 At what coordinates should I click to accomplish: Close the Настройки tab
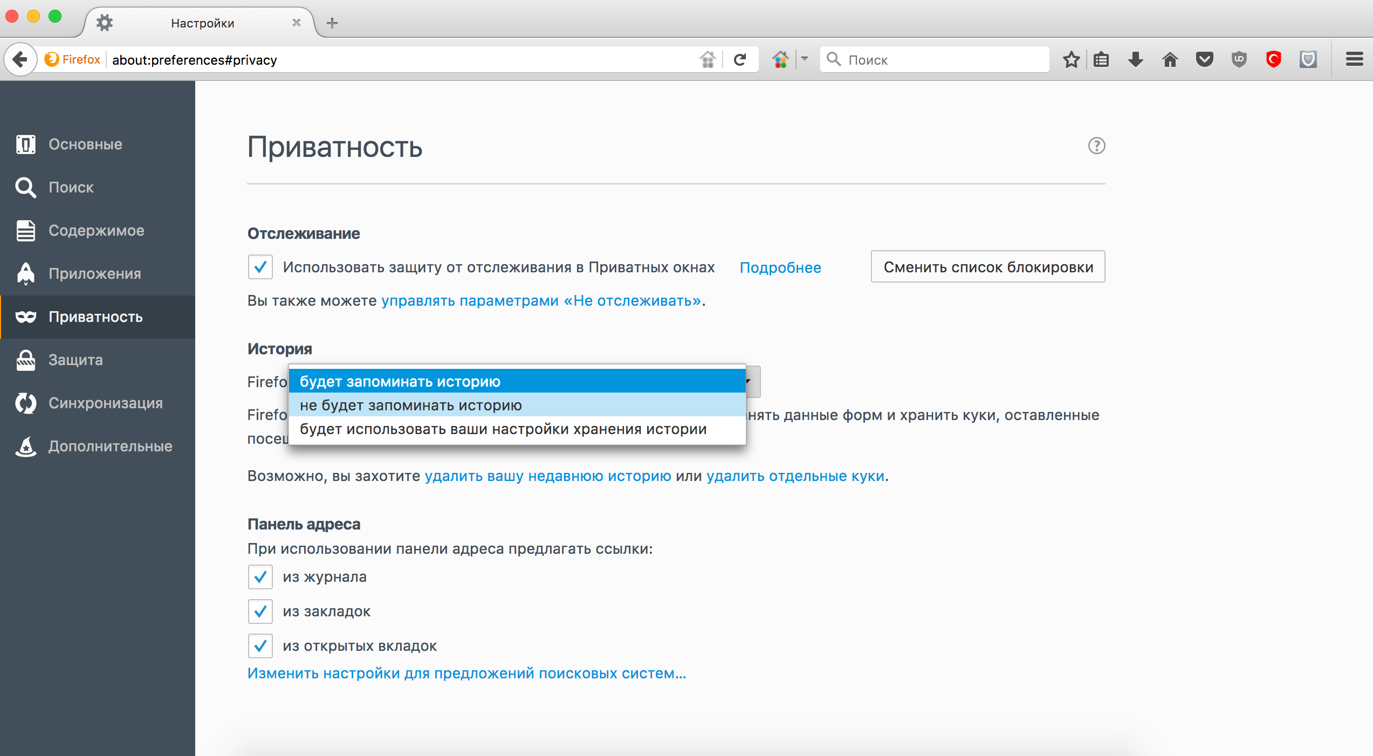point(296,23)
